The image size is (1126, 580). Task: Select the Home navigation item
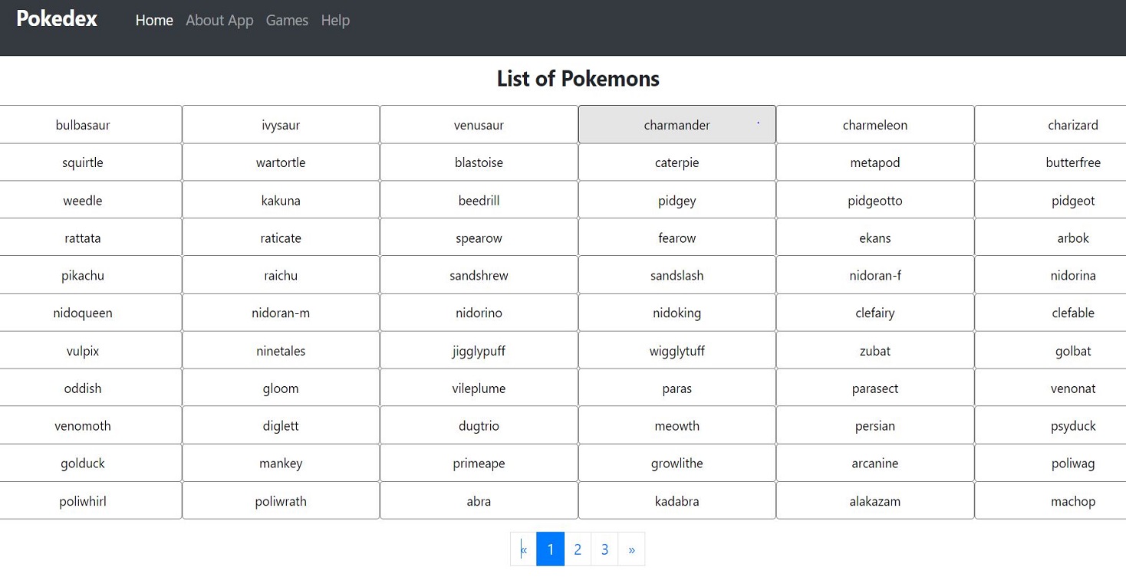point(153,21)
